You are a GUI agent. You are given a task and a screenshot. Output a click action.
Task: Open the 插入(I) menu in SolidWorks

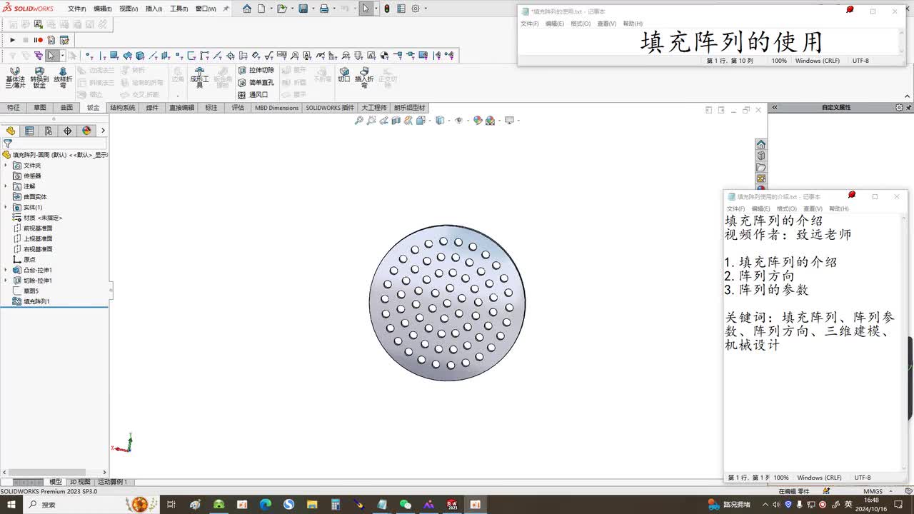154,9
